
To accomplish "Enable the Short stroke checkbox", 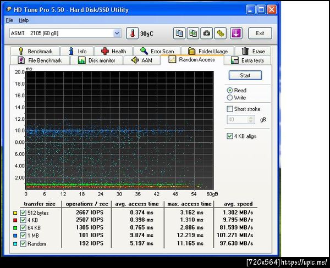I will click(x=229, y=109).
